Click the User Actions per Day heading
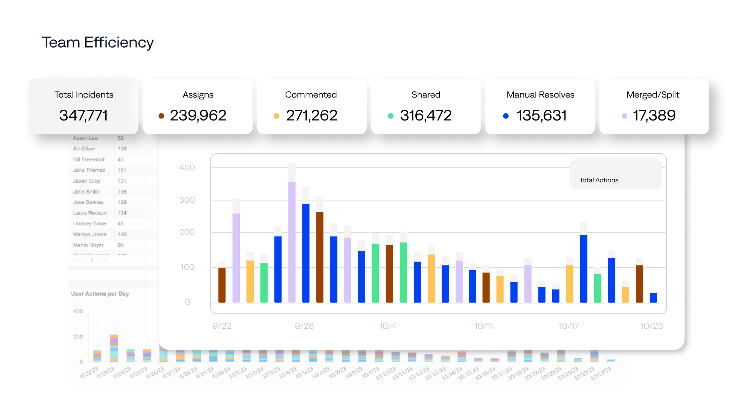This screenshot has height=410, width=733. coord(100,294)
